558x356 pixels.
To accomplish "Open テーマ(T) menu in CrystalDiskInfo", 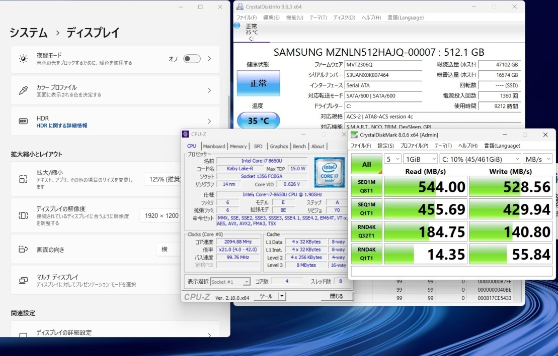I will click(x=318, y=18).
